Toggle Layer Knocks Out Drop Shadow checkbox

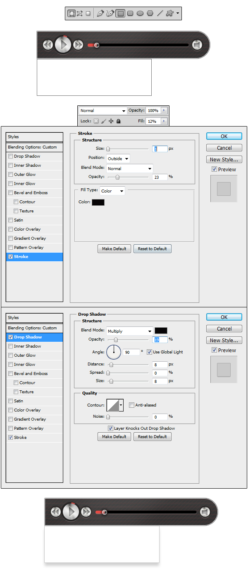tap(110, 428)
